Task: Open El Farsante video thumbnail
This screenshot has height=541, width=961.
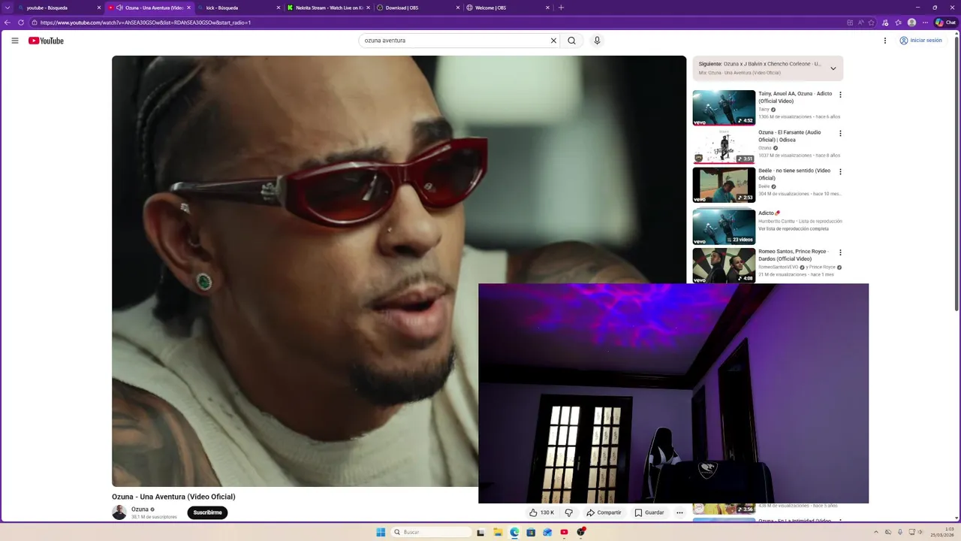Action: pos(724,147)
